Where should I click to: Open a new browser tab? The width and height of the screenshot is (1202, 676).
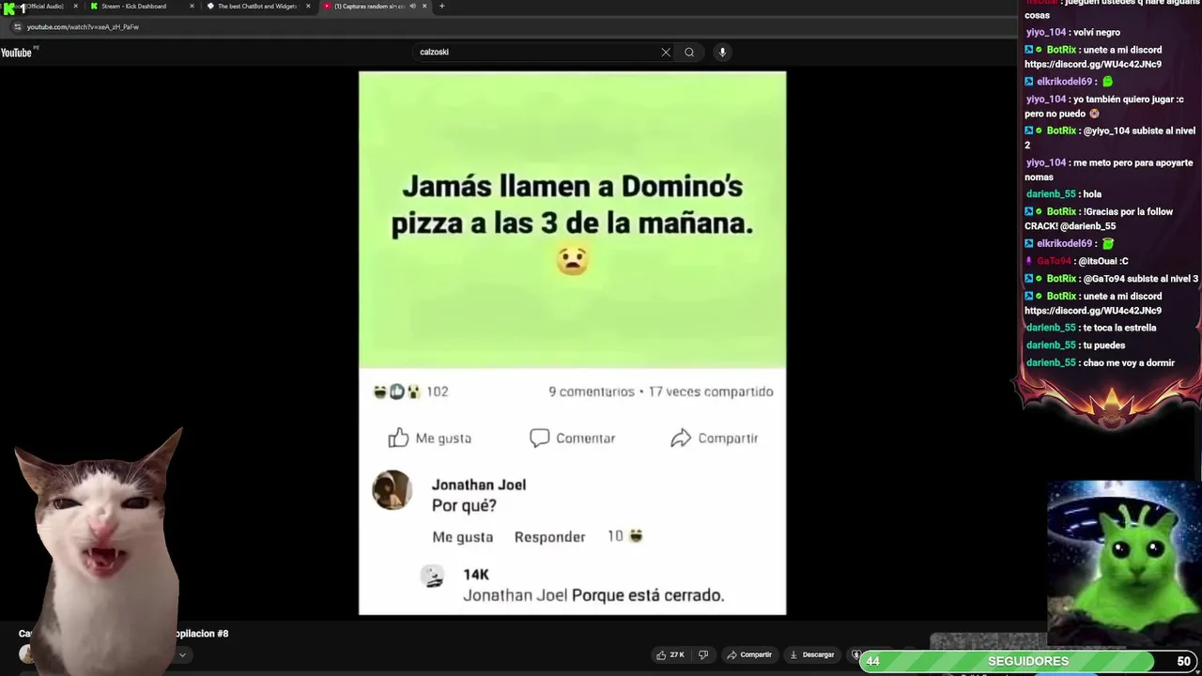point(442,6)
